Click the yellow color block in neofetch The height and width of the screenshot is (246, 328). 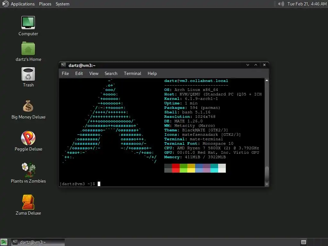[x=191, y=168]
